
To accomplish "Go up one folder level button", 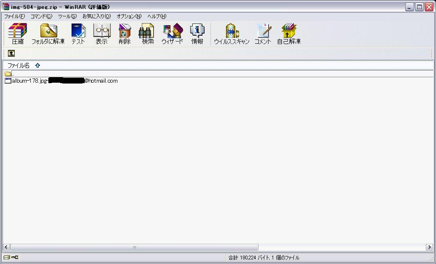I will tap(11, 53).
